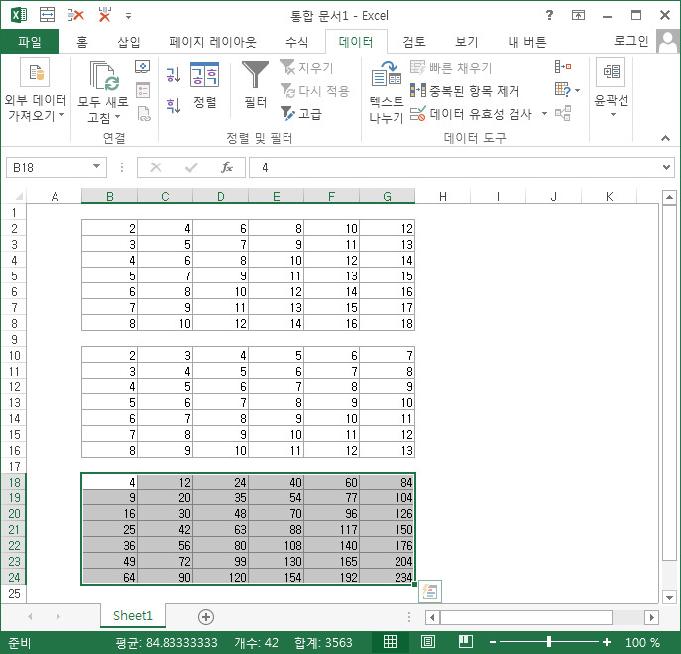This screenshot has height=654, width=681.
Task: Switch to Page Break Preview in status bar
Action: pyautogui.click(x=466, y=642)
